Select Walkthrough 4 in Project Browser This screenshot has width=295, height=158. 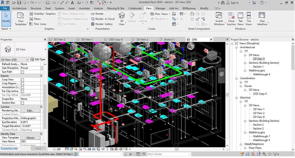point(262,74)
